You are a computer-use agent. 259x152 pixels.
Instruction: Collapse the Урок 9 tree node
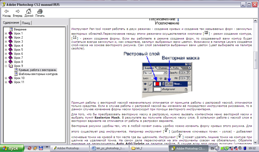6,66
